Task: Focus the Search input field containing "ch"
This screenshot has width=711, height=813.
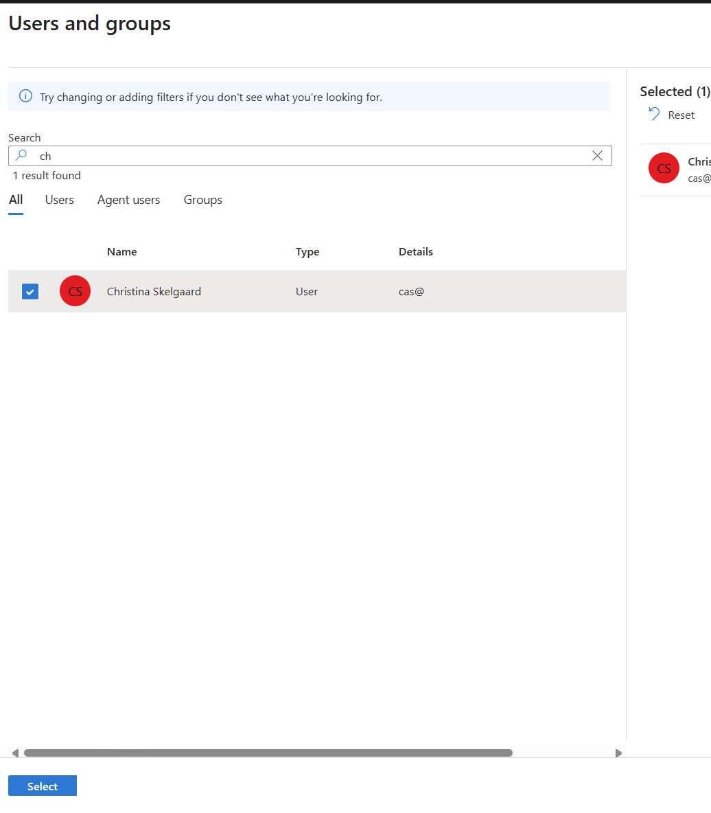Action: click(310, 156)
